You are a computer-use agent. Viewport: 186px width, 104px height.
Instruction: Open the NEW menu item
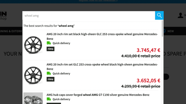point(171,31)
